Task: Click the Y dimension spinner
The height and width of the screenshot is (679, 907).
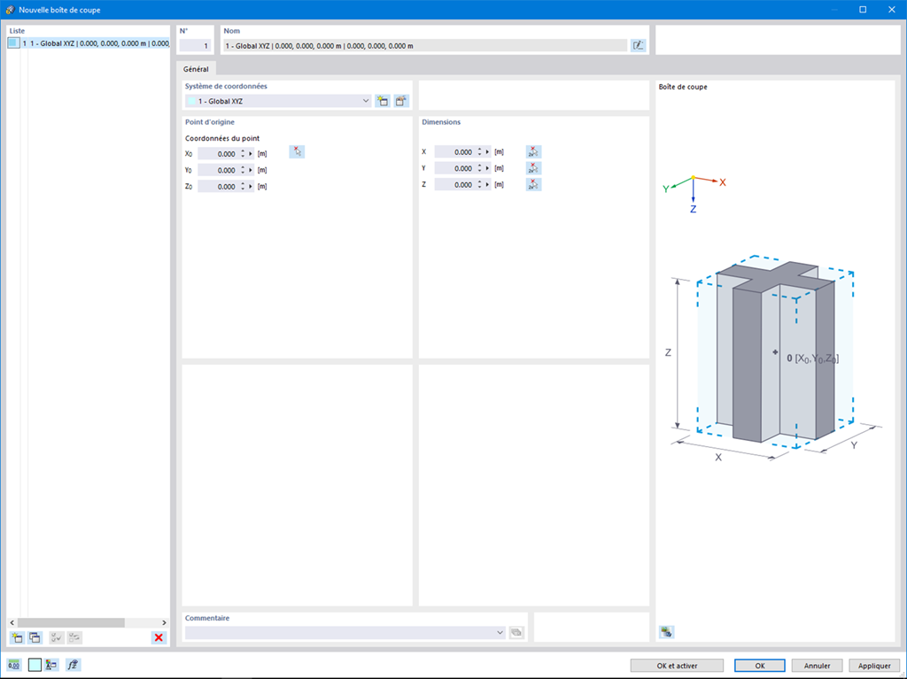Action: click(479, 168)
